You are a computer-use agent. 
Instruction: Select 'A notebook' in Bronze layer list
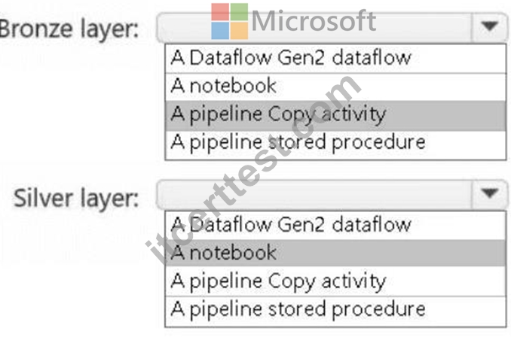[x=335, y=87]
